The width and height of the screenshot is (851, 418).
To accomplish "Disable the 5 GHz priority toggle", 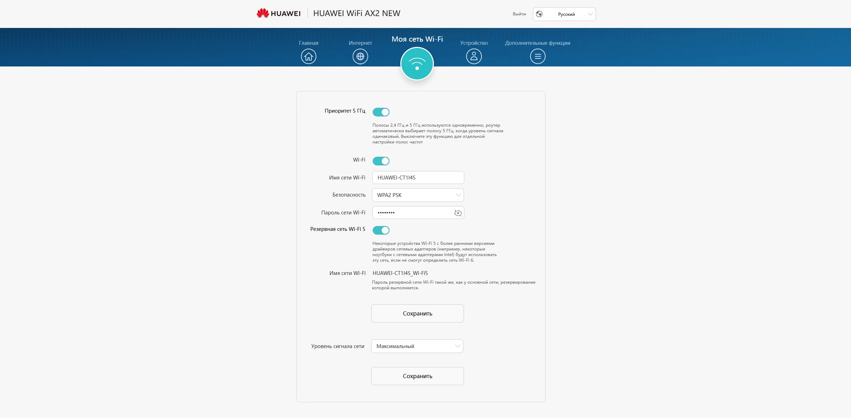I will click(x=381, y=112).
